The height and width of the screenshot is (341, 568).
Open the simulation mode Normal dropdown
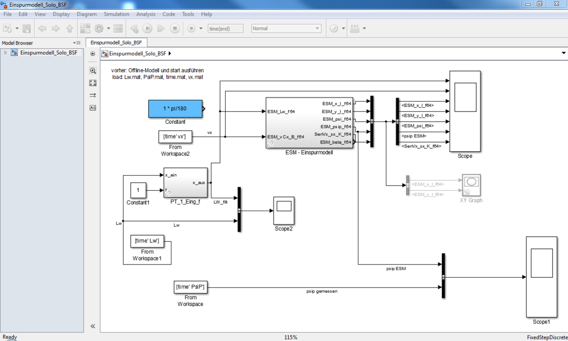point(286,28)
